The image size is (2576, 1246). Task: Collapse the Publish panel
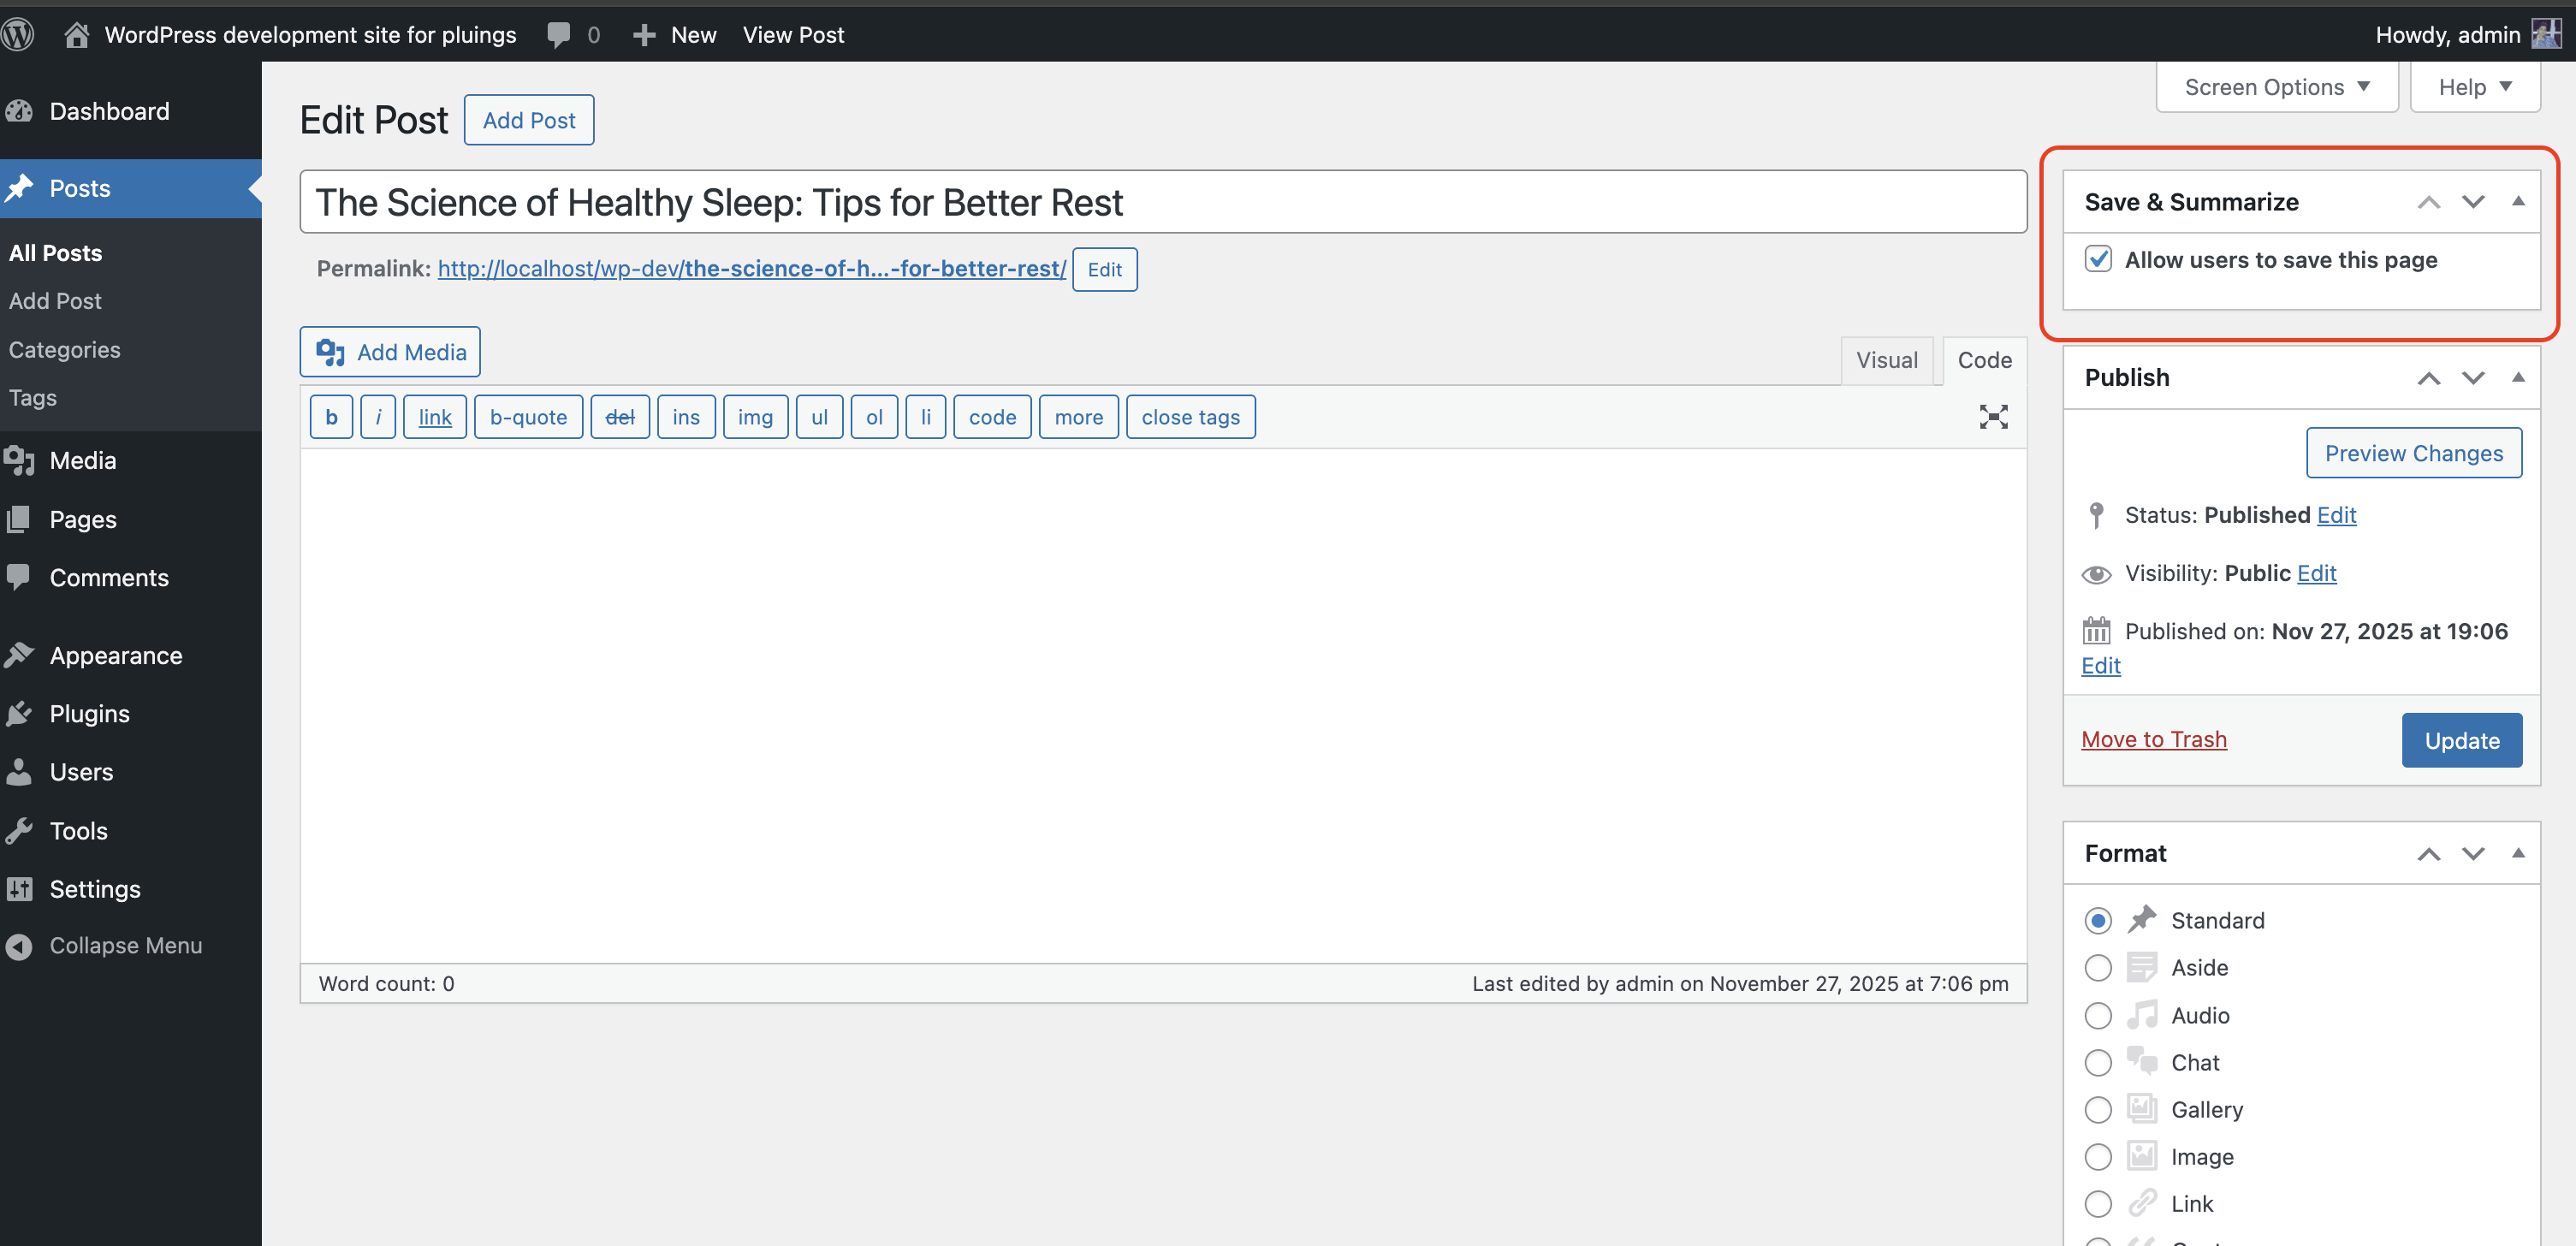click(2519, 377)
